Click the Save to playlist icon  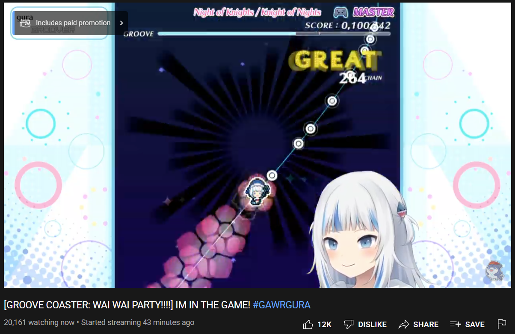click(456, 324)
